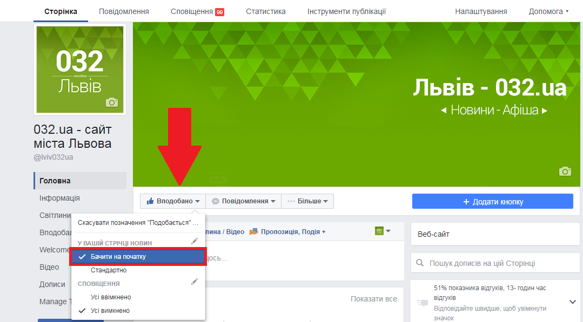Click the thumbs-up icon on Вподобано

point(150,201)
